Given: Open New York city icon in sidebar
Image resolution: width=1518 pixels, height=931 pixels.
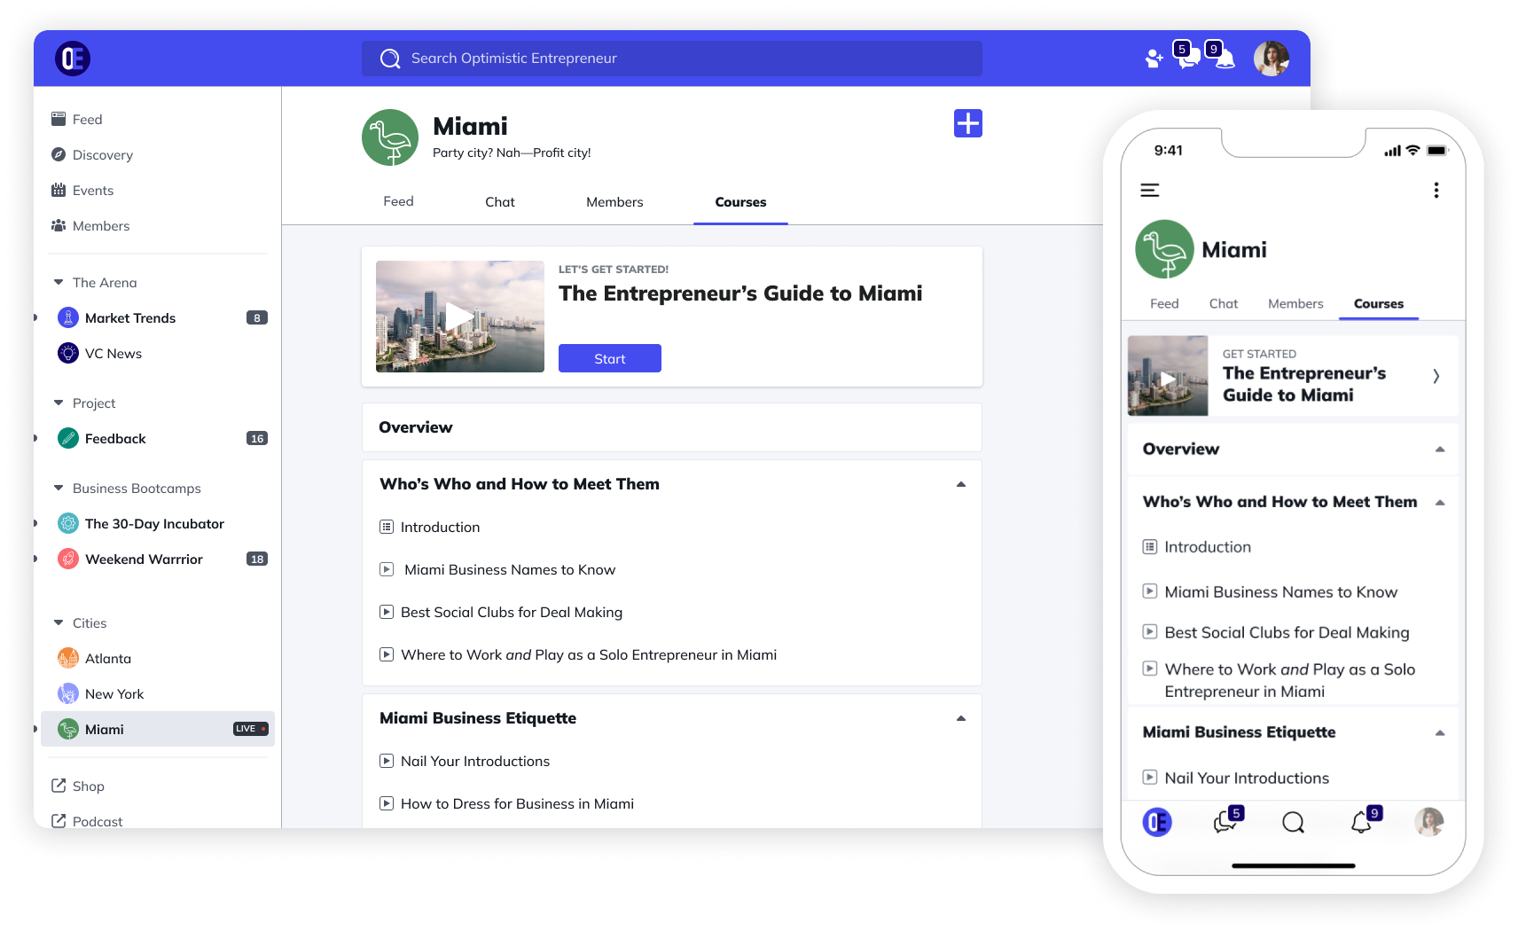Looking at the screenshot, I should 68,693.
